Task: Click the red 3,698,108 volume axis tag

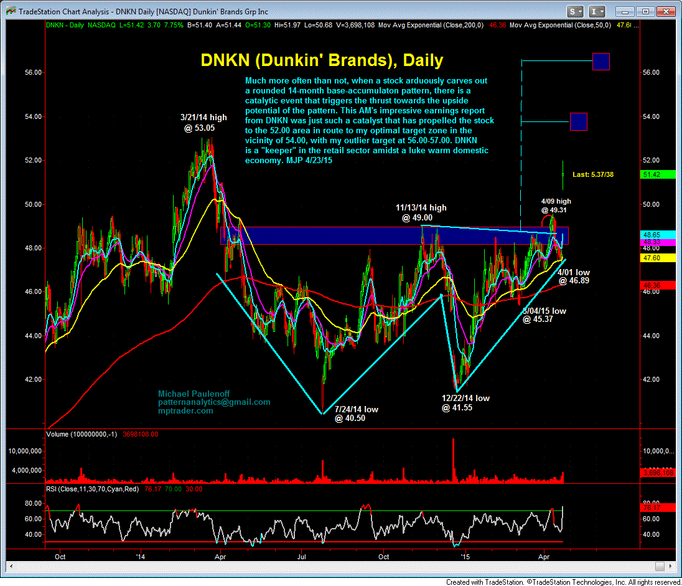Action: point(658,473)
